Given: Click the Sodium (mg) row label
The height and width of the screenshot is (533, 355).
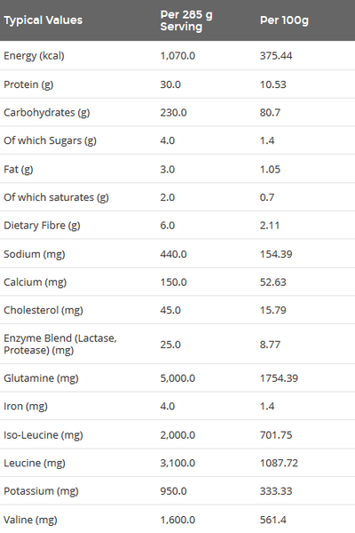Looking at the screenshot, I should pos(35,254).
